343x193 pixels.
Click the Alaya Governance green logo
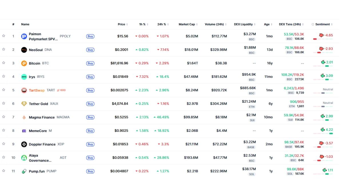(x=24, y=158)
